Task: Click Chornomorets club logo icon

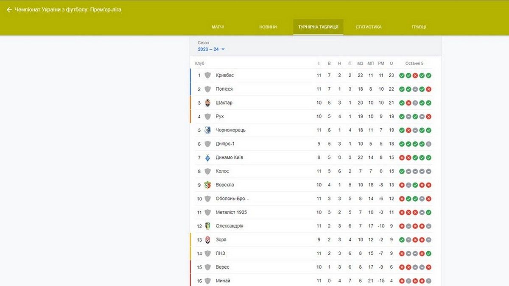Action: [207, 130]
